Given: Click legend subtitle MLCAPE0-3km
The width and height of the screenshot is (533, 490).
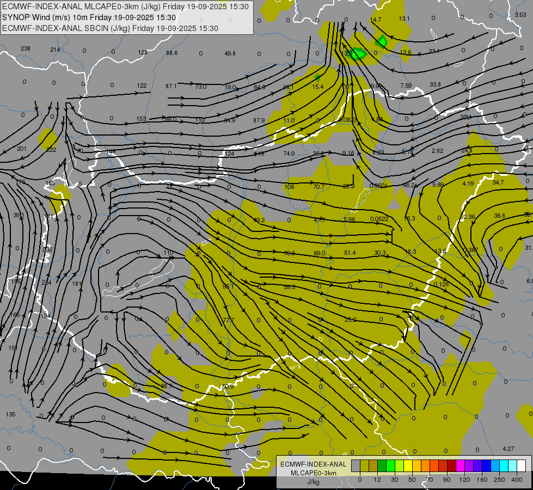Looking at the screenshot, I should (x=314, y=473).
